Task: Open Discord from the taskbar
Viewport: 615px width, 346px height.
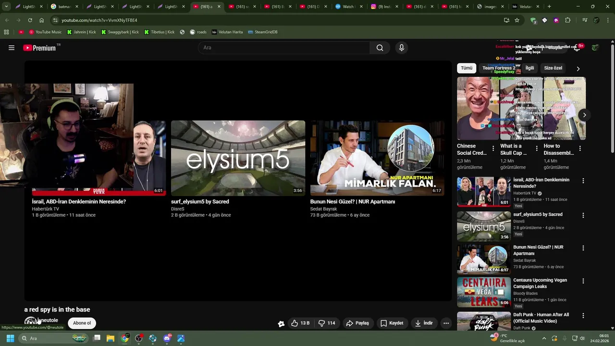Action: [167, 338]
